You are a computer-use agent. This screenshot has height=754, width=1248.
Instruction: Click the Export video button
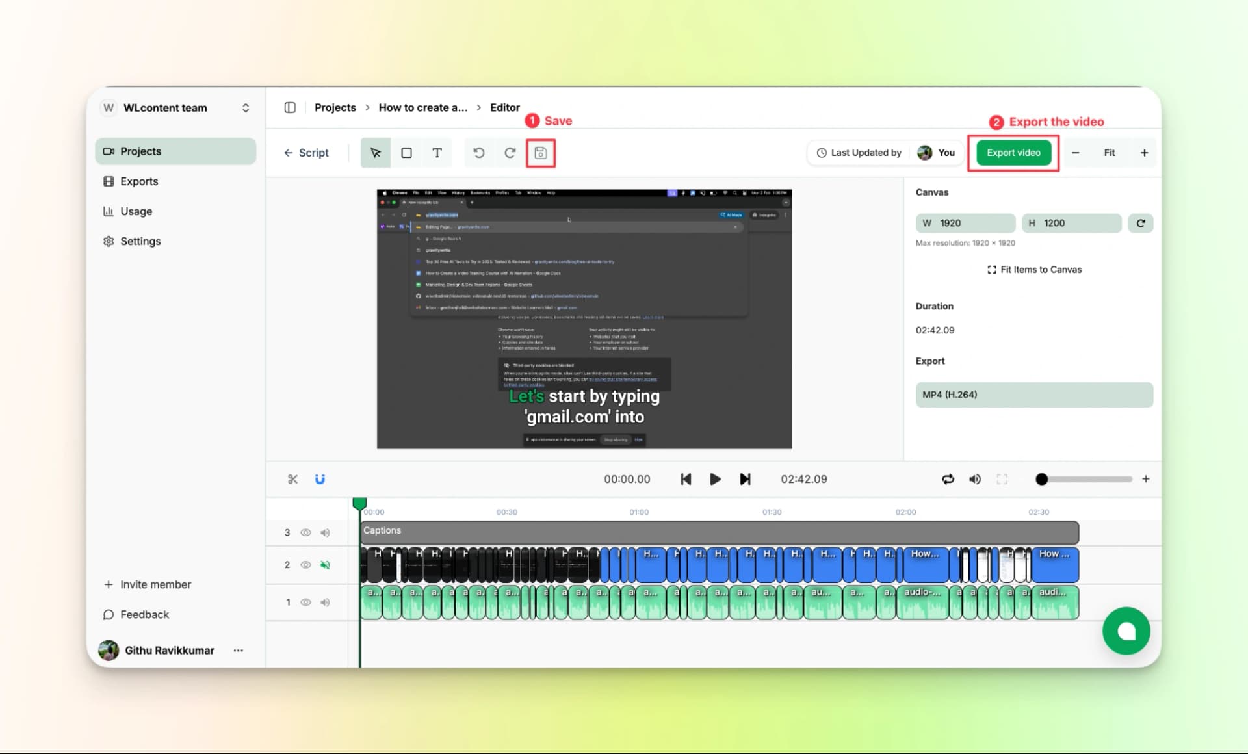click(1013, 153)
